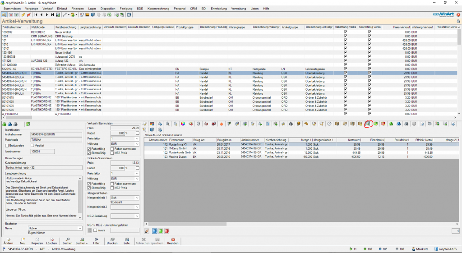
Task: Click the Kurzbezeichnung text field
Action: pos(43,168)
